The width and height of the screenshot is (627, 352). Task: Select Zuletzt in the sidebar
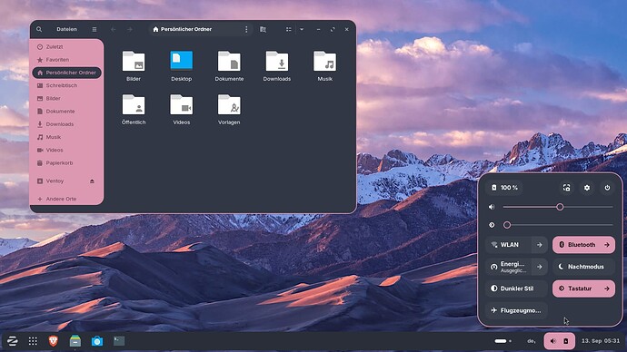(66, 46)
